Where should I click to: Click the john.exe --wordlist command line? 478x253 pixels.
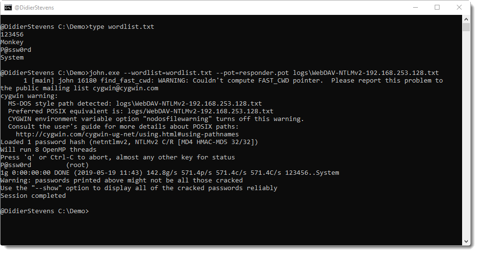pyautogui.click(x=264, y=73)
